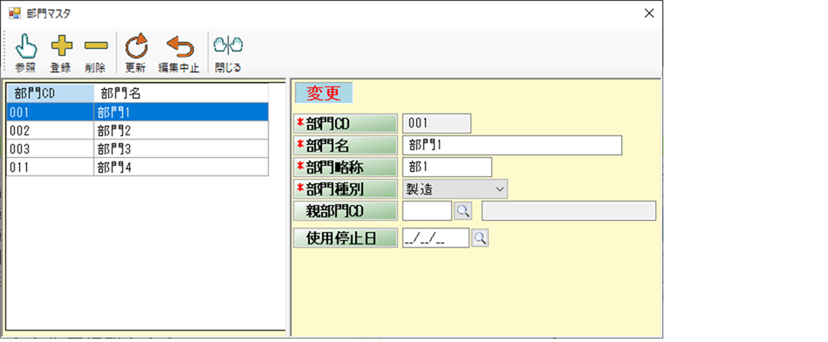Image resolution: width=828 pixels, height=342 pixels.
Task: Click the 更新 refresh arrow icon
Action: point(136,46)
